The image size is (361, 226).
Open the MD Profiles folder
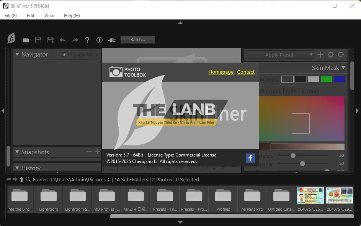[107, 199]
